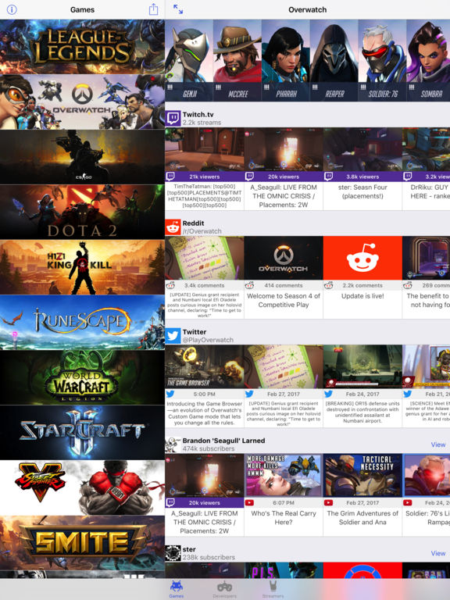Open the Genji hero portrait
450x600 pixels.
(x=189, y=60)
